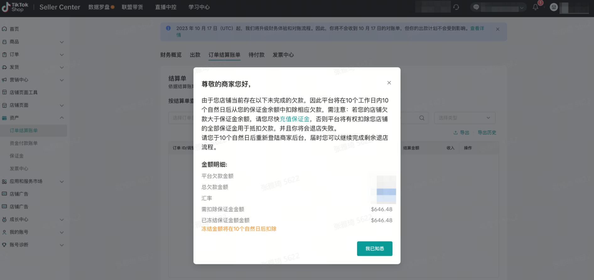The height and width of the screenshot is (280, 594).
Task: Click the refresh icon in top bar
Action: 456,7
